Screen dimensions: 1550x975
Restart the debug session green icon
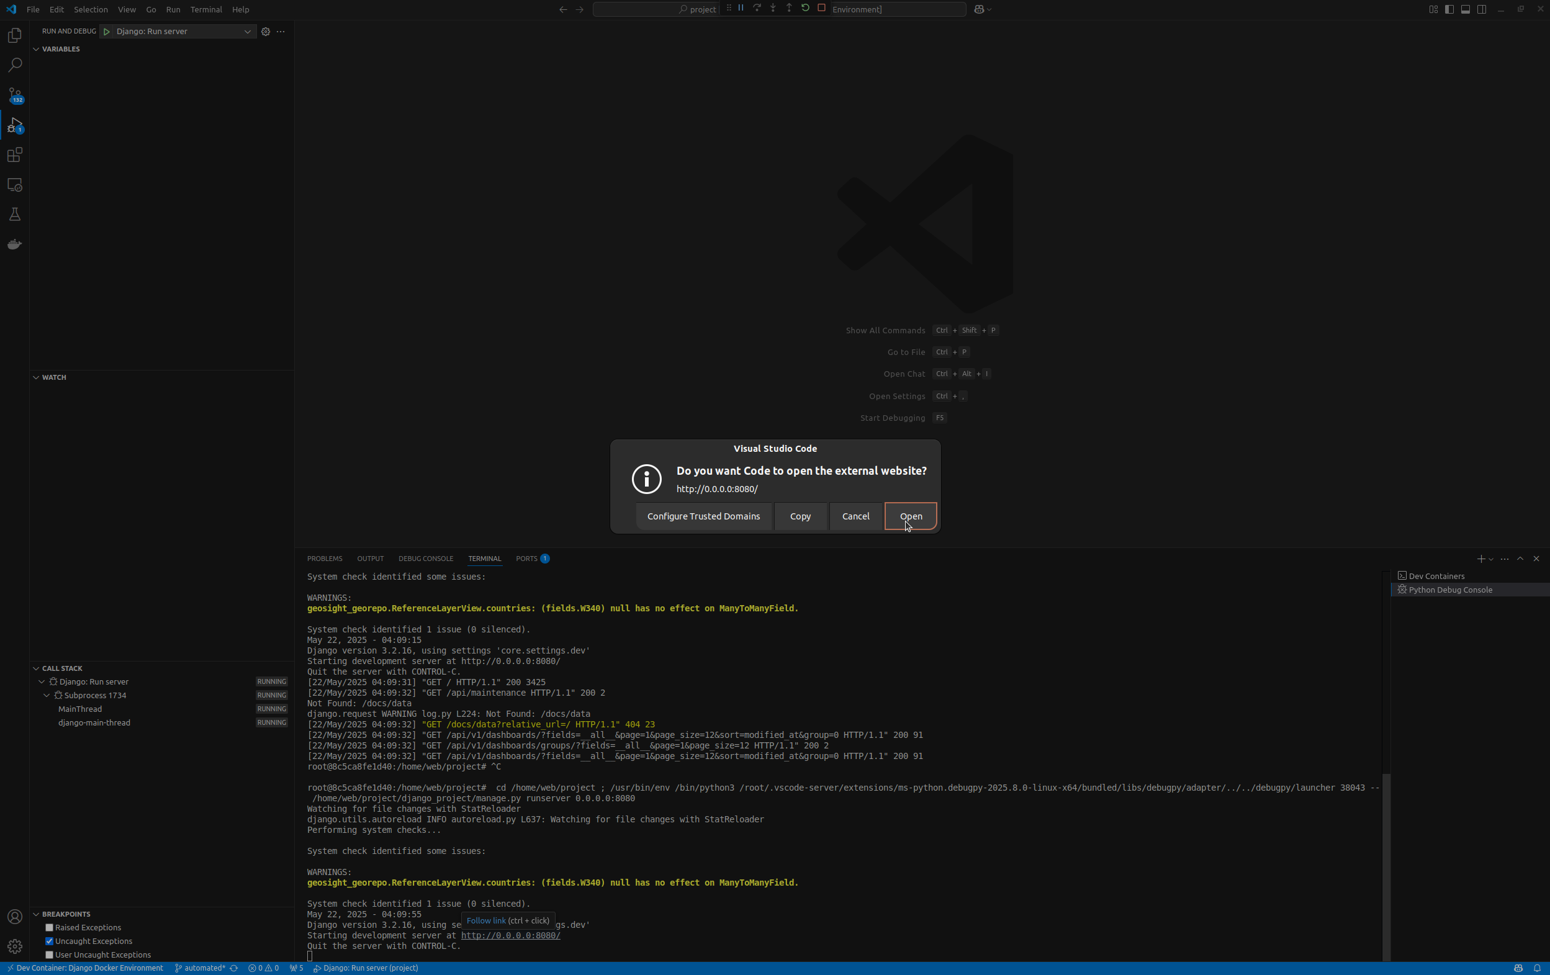click(805, 8)
